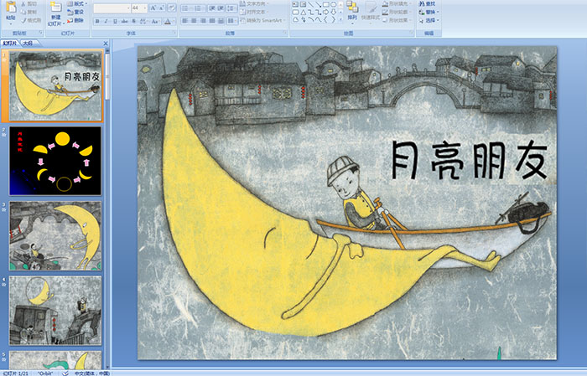Image resolution: width=587 pixels, height=376 pixels.
Task: Open the font size 44 dropdown
Action: point(144,8)
